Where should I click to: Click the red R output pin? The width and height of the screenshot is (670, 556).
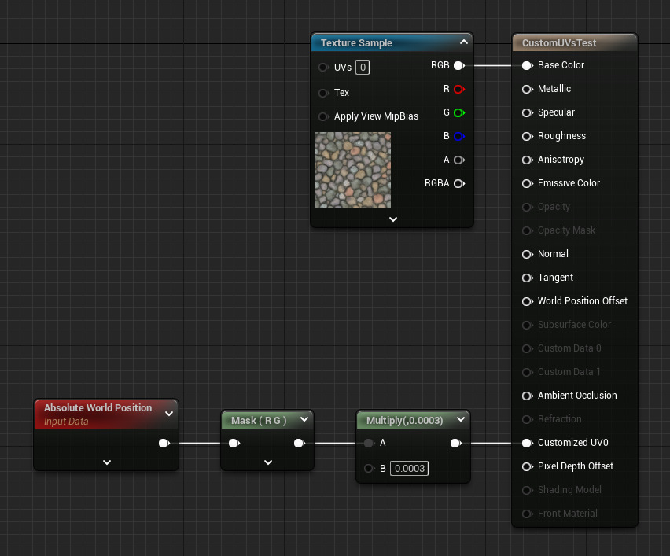pyautogui.click(x=458, y=90)
